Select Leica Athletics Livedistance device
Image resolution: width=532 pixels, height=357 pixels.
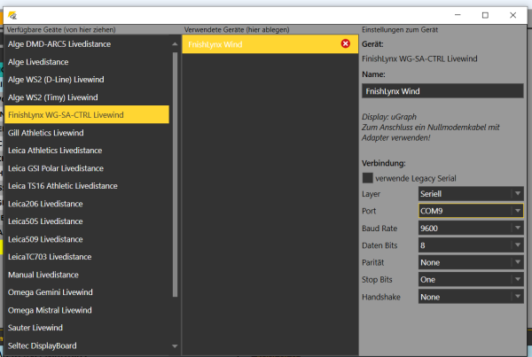click(x=87, y=151)
